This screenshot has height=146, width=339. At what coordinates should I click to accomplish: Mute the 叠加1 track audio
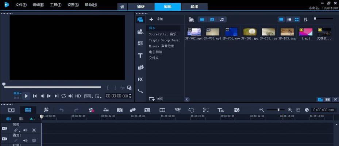click(x=25, y=141)
